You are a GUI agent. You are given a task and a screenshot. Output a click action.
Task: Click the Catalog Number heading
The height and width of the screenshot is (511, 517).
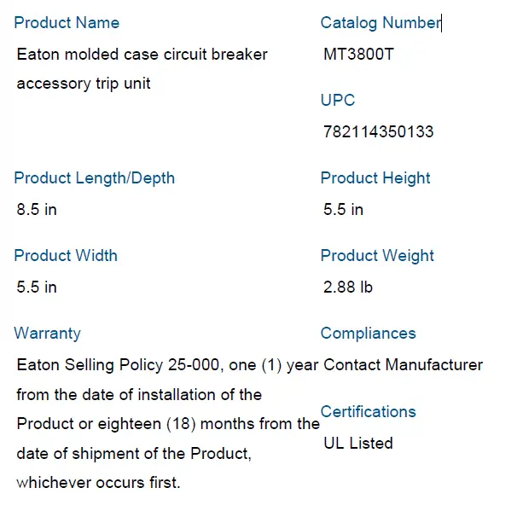coord(380,23)
